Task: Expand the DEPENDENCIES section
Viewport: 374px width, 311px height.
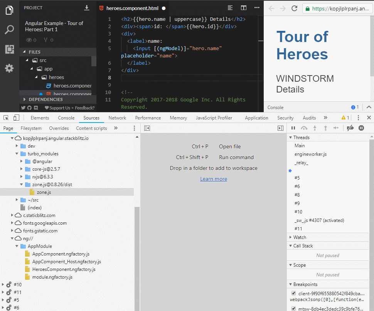Action: (25, 99)
